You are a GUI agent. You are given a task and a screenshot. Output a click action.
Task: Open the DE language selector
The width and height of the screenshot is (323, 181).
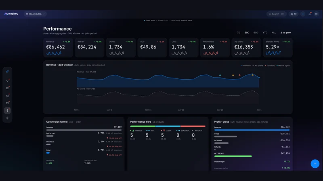tap(317, 14)
